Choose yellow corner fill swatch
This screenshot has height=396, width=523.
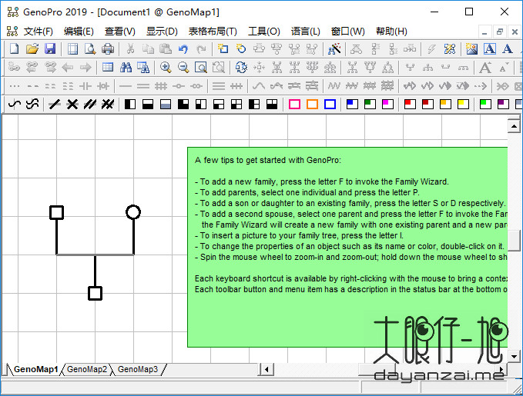coord(463,105)
